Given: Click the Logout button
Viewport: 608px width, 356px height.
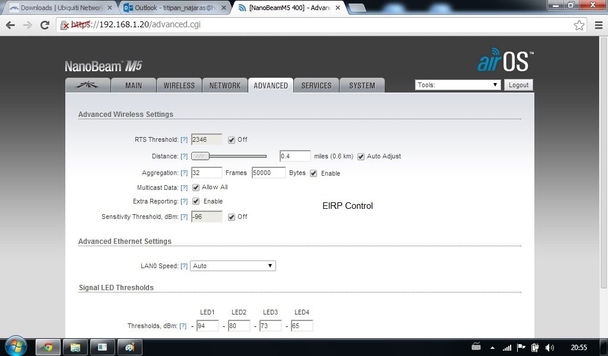Looking at the screenshot, I should click(518, 85).
